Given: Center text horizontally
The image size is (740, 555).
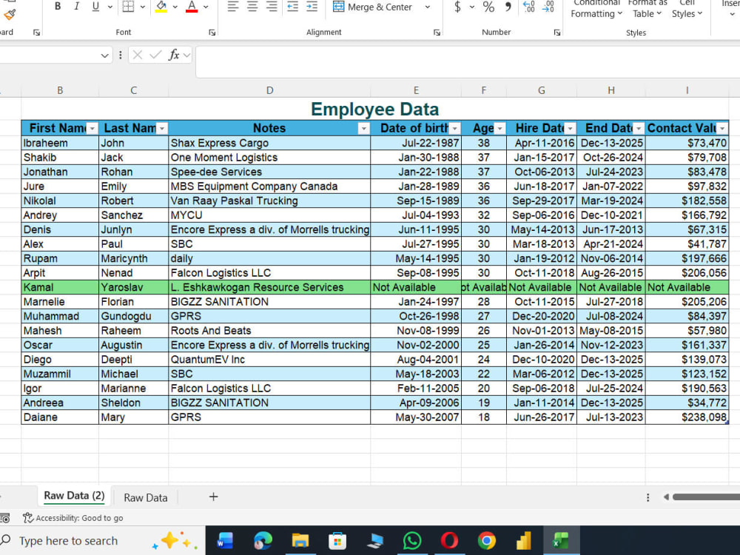Looking at the screenshot, I should (252, 7).
